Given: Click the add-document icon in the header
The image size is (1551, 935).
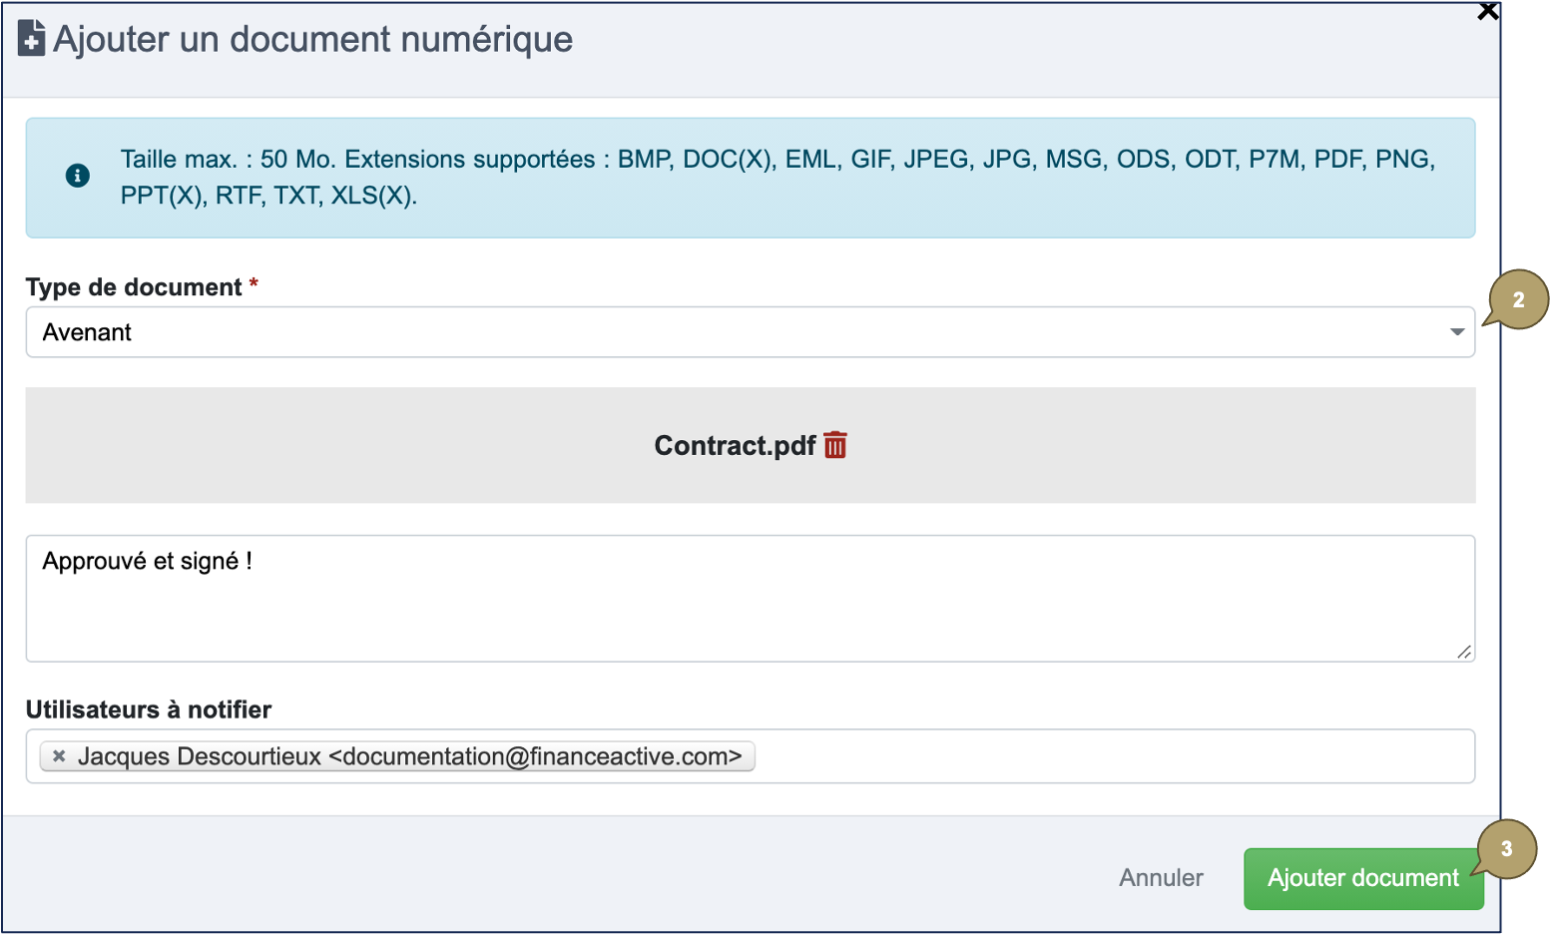Looking at the screenshot, I should click(x=31, y=39).
